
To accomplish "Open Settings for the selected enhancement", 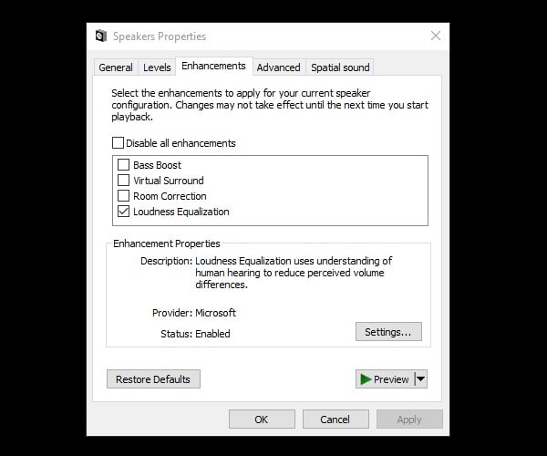I will pyautogui.click(x=387, y=332).
